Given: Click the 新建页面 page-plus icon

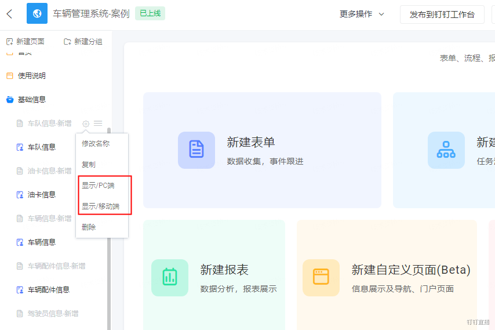Looking at the screenshot, I should [x=9, y=42].
